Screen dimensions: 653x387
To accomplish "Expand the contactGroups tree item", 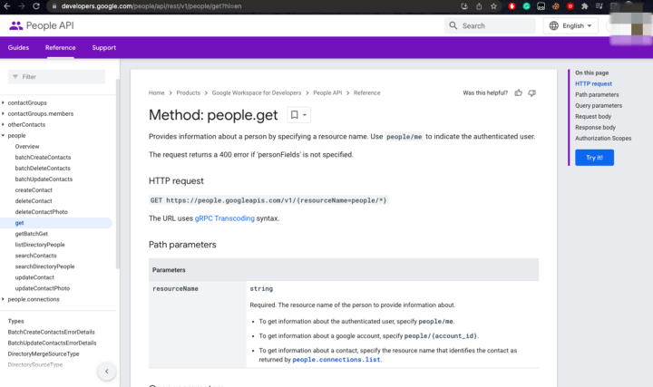I will 3,102.
